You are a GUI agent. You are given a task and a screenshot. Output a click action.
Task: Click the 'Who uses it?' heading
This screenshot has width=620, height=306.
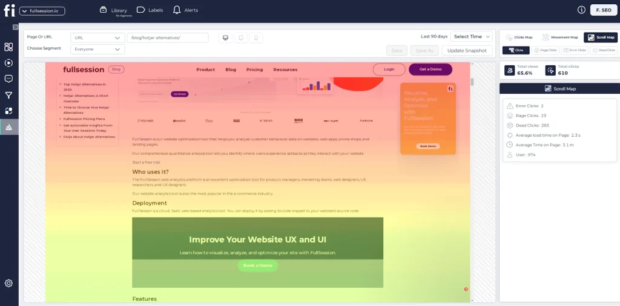click(151, 172)
